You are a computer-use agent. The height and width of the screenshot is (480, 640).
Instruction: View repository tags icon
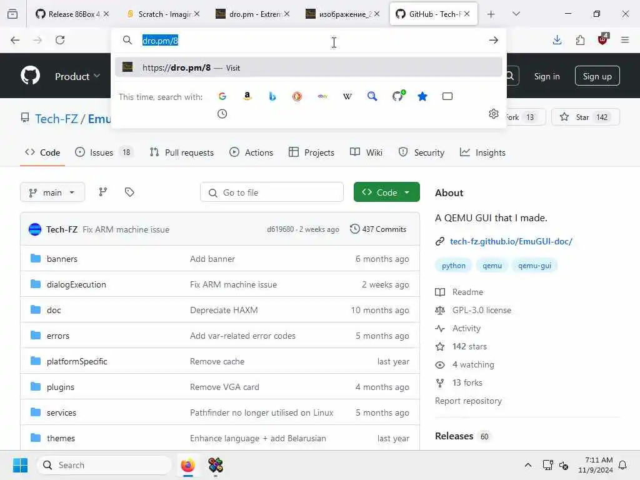(129, 192)
